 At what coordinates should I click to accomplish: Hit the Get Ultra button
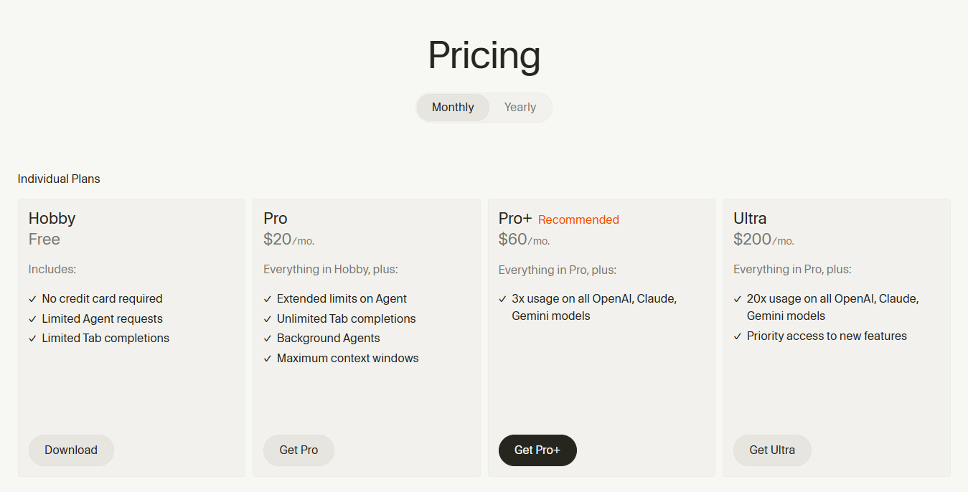(x=772, y=450)
